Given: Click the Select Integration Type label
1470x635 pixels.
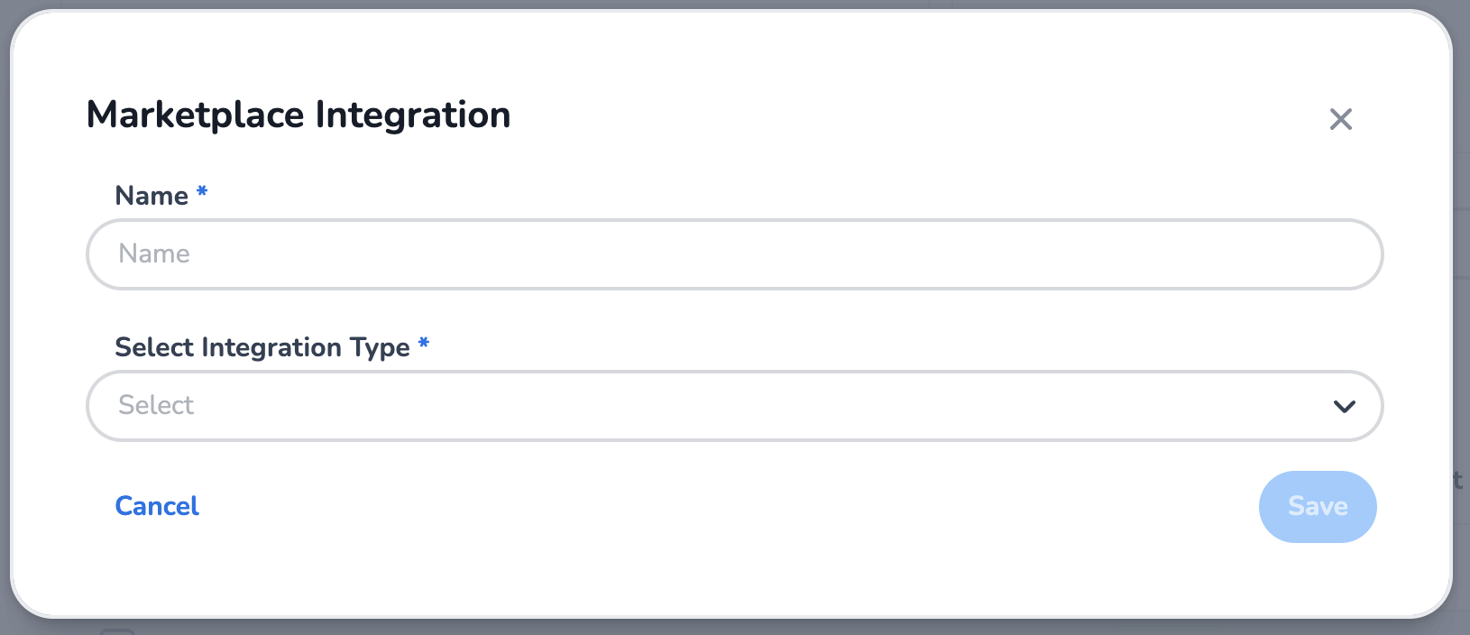Looking at the screenshot, I should (x=261, y=347).
